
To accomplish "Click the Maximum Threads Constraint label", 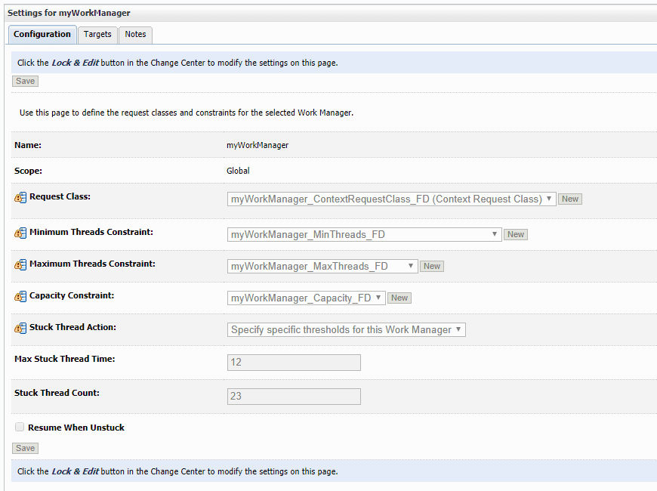I will pyautogui.click(x=92, y=264).
